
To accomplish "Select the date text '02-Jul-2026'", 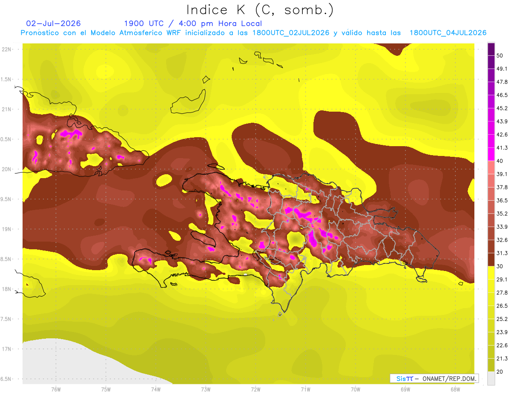I will [x=54, y=23].
